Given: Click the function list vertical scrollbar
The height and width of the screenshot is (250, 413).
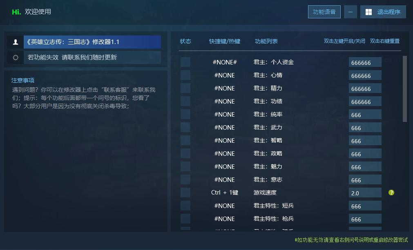Looking at the screenshot, I should click(405, 89).
